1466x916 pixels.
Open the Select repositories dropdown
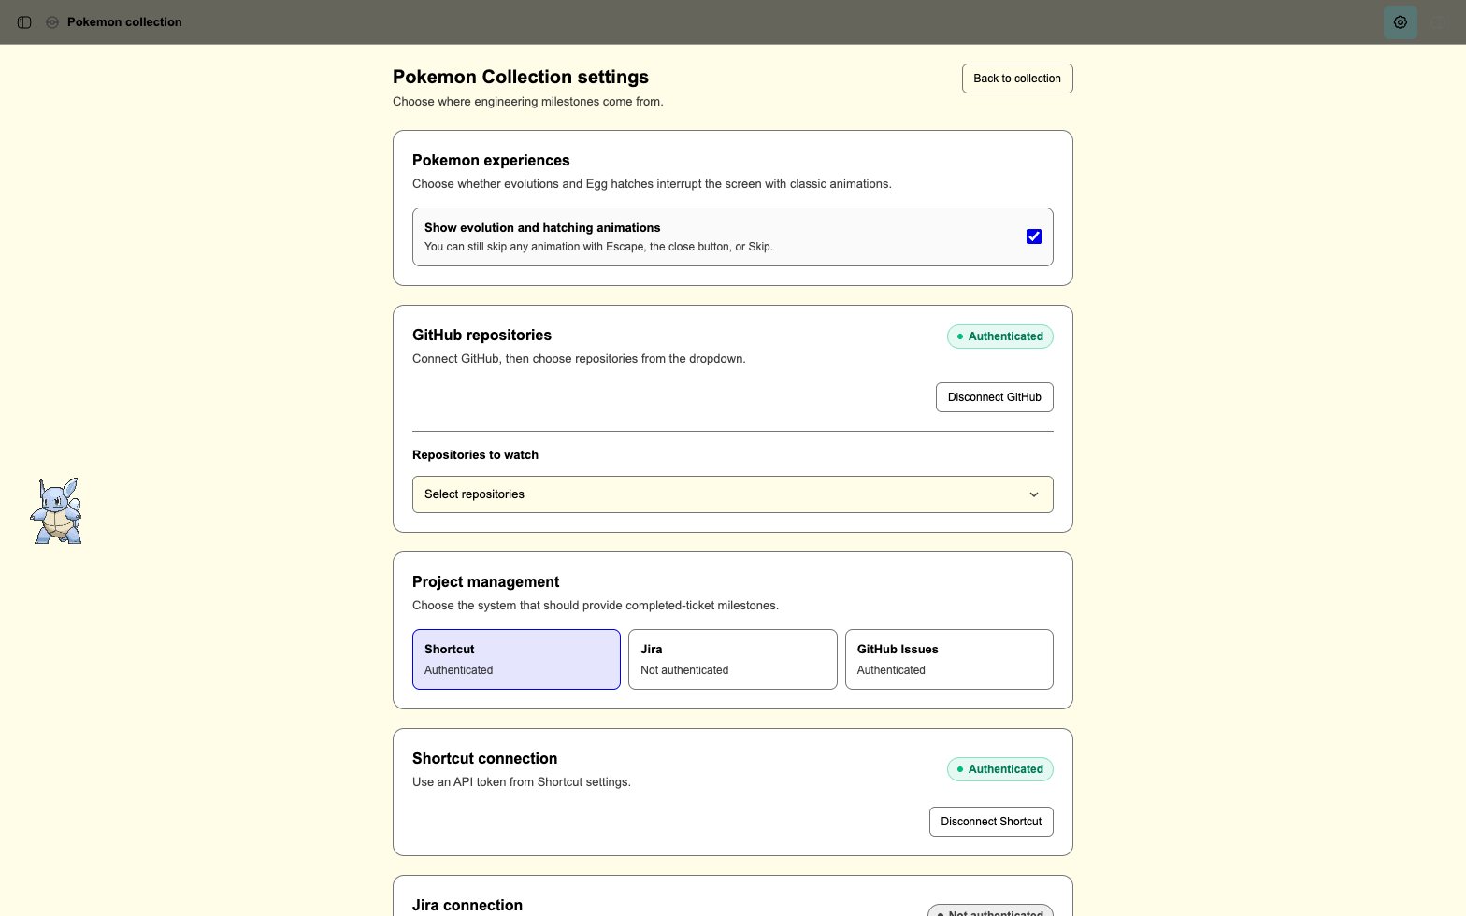[x=733, y=494]
